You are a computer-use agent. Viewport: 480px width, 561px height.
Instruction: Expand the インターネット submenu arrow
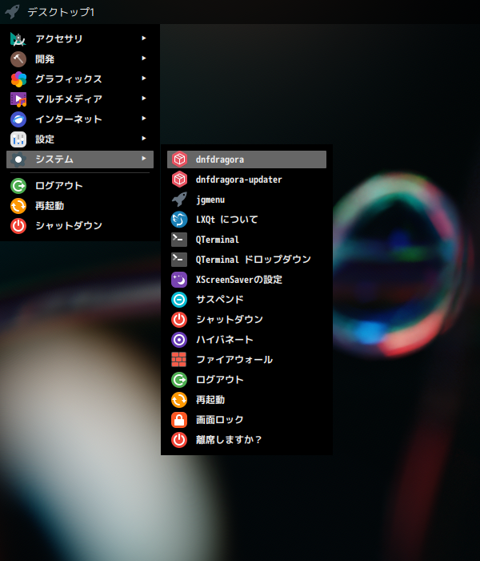pos(143,118)
